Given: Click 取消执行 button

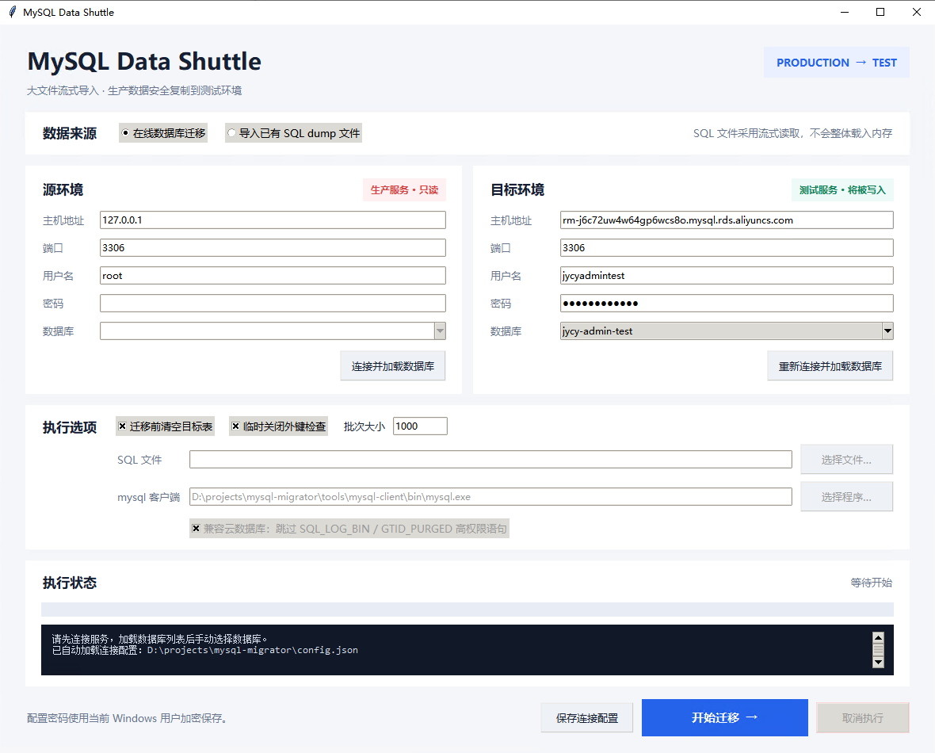Looking at the screenshot, I should click(x=863, y=718).
